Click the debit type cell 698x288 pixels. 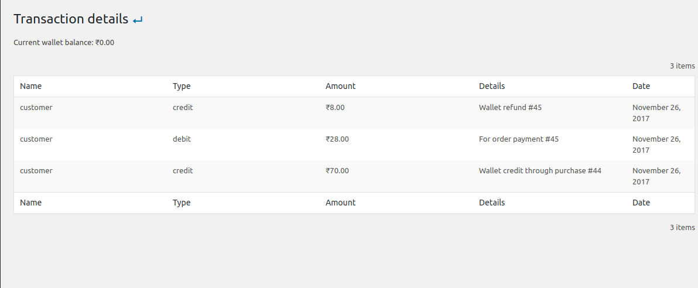[182, 139]
